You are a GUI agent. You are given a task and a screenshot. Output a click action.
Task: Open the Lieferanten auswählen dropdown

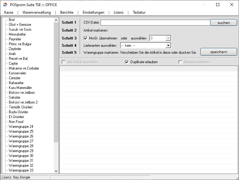pyautogui.click(x=168, y=46)
